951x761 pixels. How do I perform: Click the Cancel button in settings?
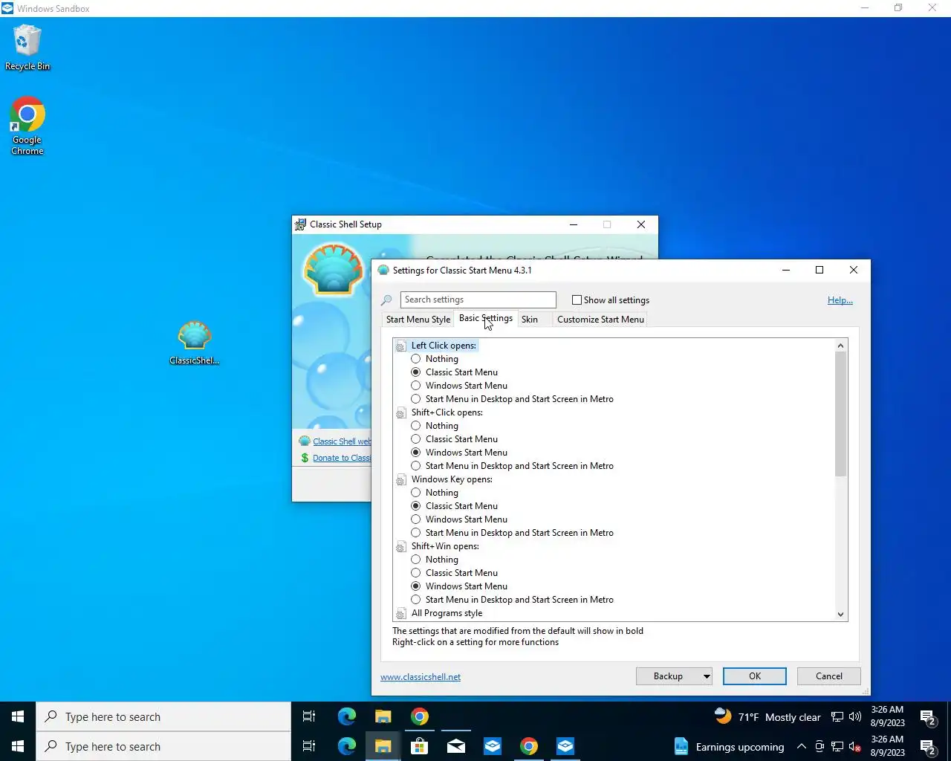pyautogui.click(x=829, y=676)
